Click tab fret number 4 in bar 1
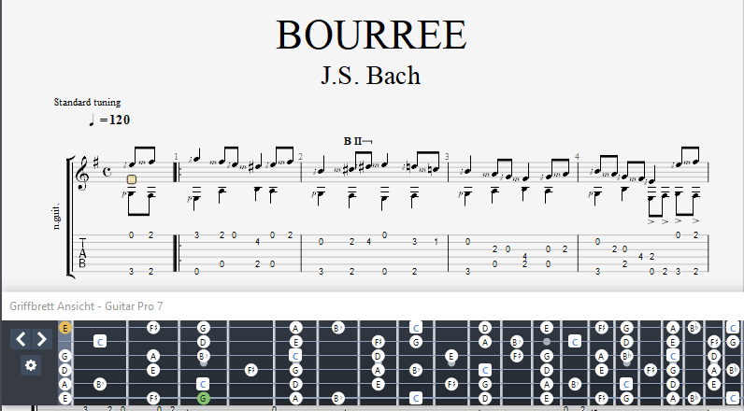744x411 pixels. [x=258, y=242]
